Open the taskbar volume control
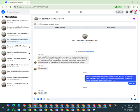The width and height of the screenshot is (140, 112). tap(125, 110)
